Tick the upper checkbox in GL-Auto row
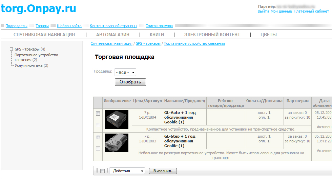 (98, 114)
